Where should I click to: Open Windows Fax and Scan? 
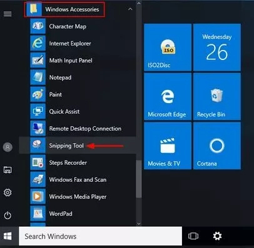[78, 179]
